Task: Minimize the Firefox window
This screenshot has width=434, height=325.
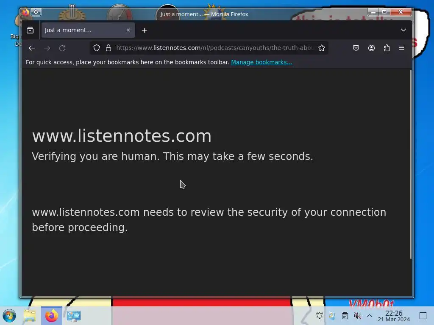Action: (373, 12)
